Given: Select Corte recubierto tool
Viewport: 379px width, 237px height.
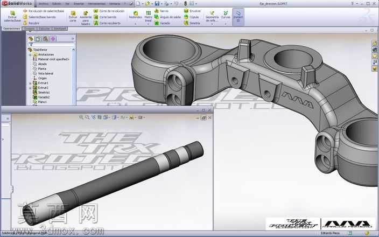Looking at the screenshot, I should coord(107,23).
